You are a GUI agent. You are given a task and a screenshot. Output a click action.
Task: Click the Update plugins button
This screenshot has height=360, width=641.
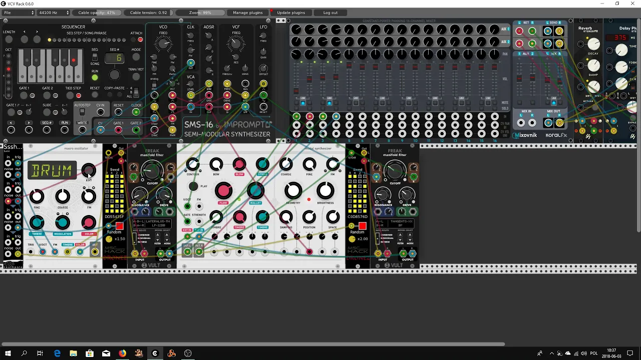click(x=291, y=12)
